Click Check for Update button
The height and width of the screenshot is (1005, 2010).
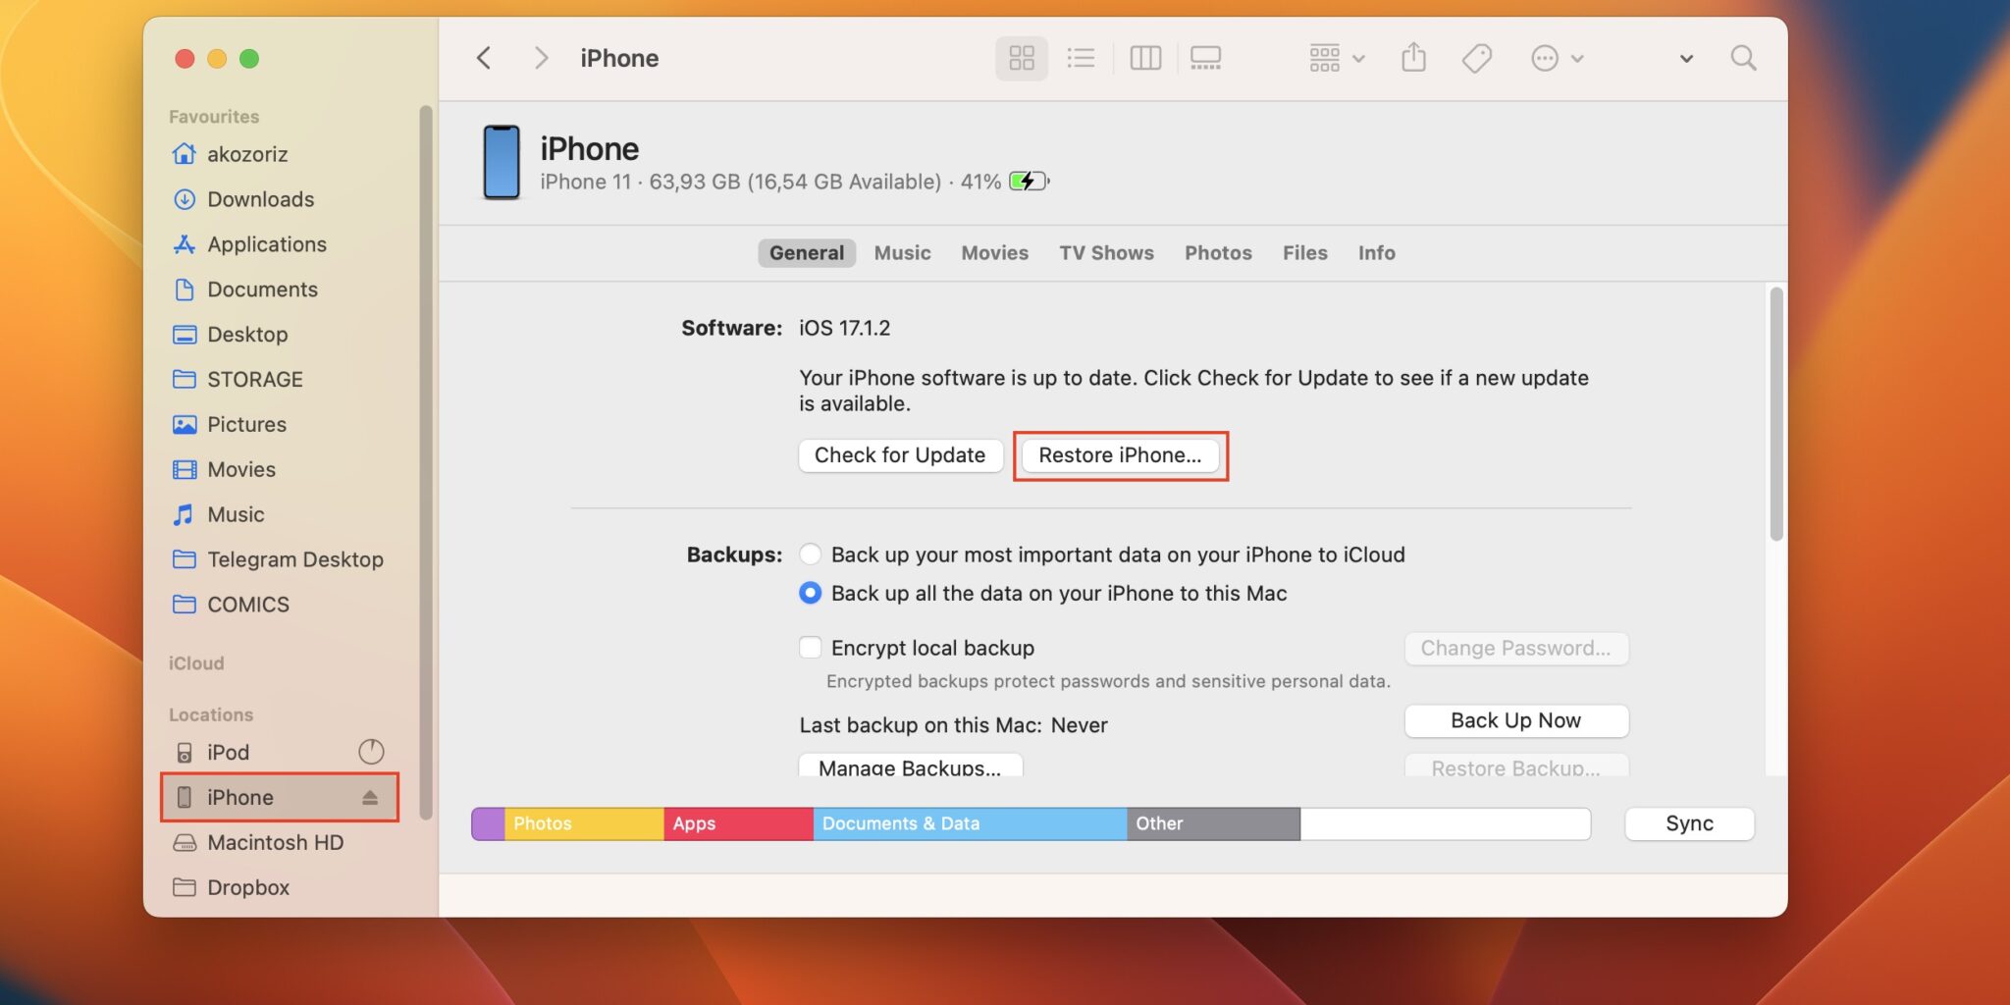900,455
